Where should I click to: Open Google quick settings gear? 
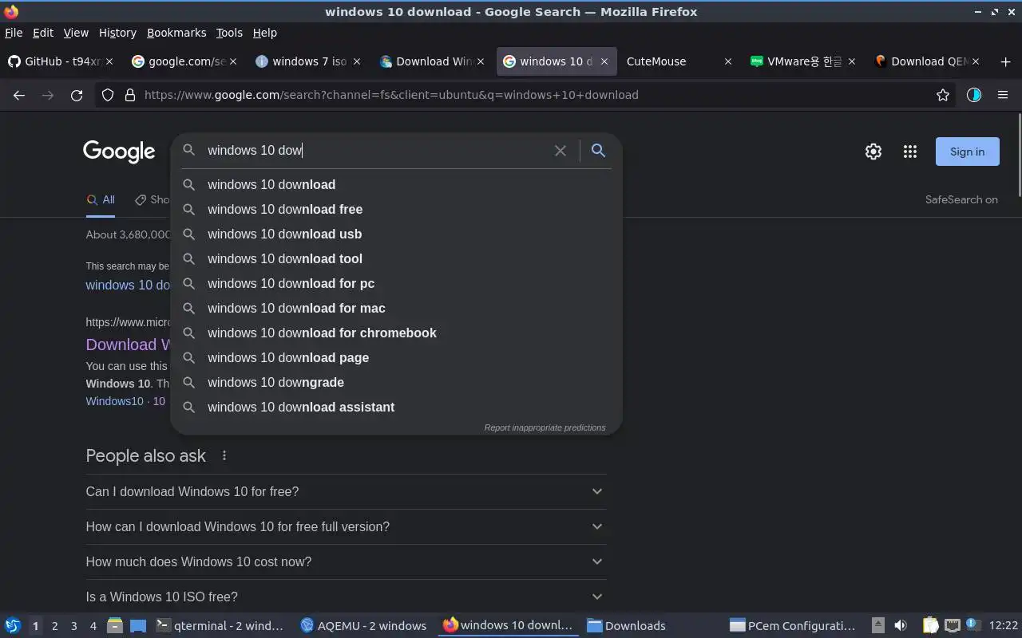[x=873, y=152]
